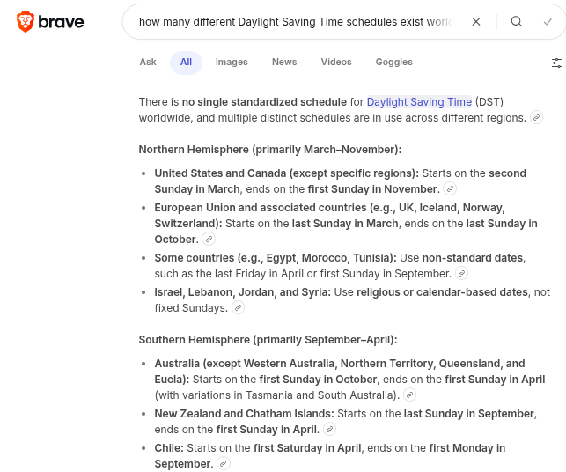This screenshot has width=566, height=472.
Task: Open citation link after Australia entry
Action: (409, 395)
